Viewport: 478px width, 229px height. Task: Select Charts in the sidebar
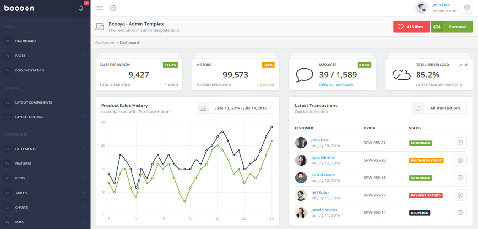coord(45,208)
